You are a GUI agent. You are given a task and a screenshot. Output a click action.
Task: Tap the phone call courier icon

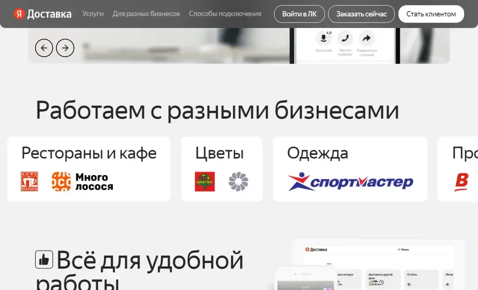[x=345, y=38]
